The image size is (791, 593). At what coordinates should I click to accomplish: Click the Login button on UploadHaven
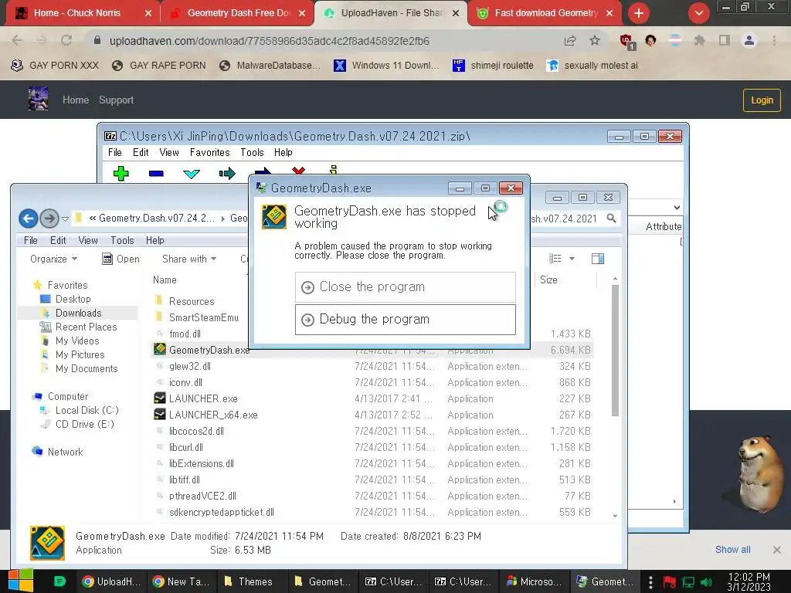pos(762,100)
